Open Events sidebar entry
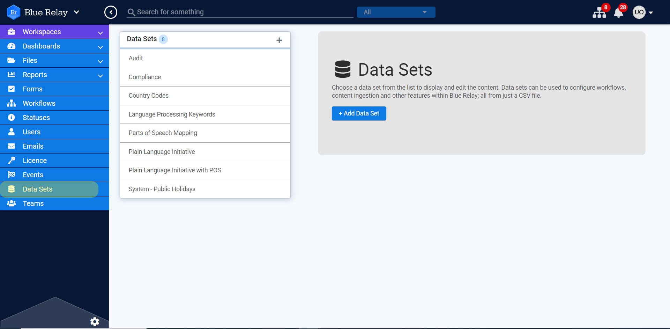The height and width of the screenshot is (329, 670). click(x=54, y=175)
